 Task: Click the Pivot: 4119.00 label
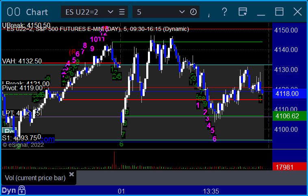[22, 88]
